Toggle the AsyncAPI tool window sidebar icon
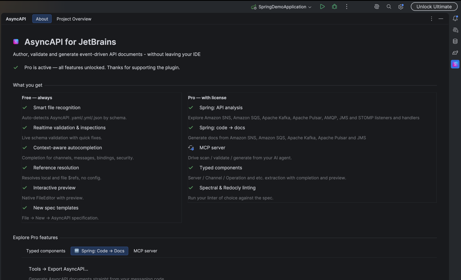This screenshot has height=280, width=461. 455,64
